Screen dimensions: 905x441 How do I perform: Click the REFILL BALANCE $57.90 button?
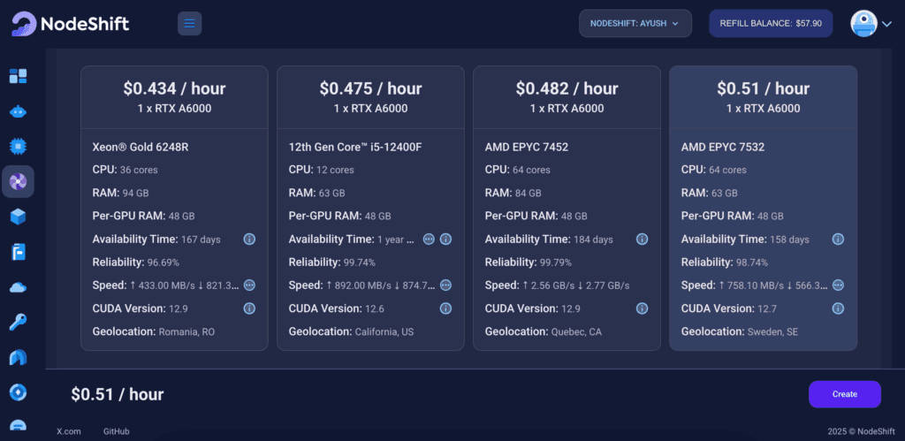771,24
